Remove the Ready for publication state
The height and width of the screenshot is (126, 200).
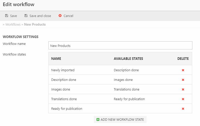(183, 109)
